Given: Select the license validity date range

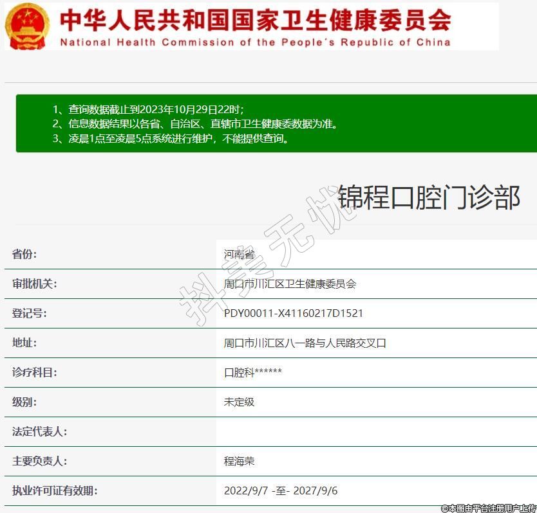Looking at the screenshot, I should coord(281,491).
